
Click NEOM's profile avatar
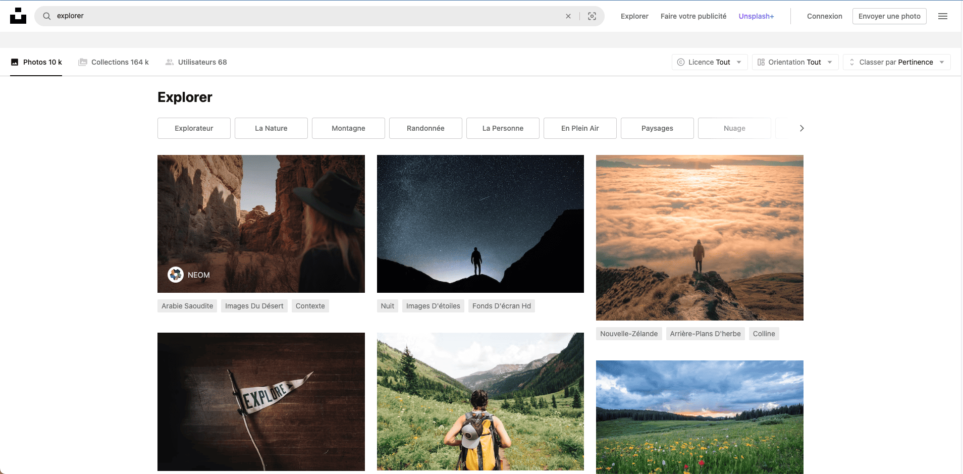coord(175,275)
